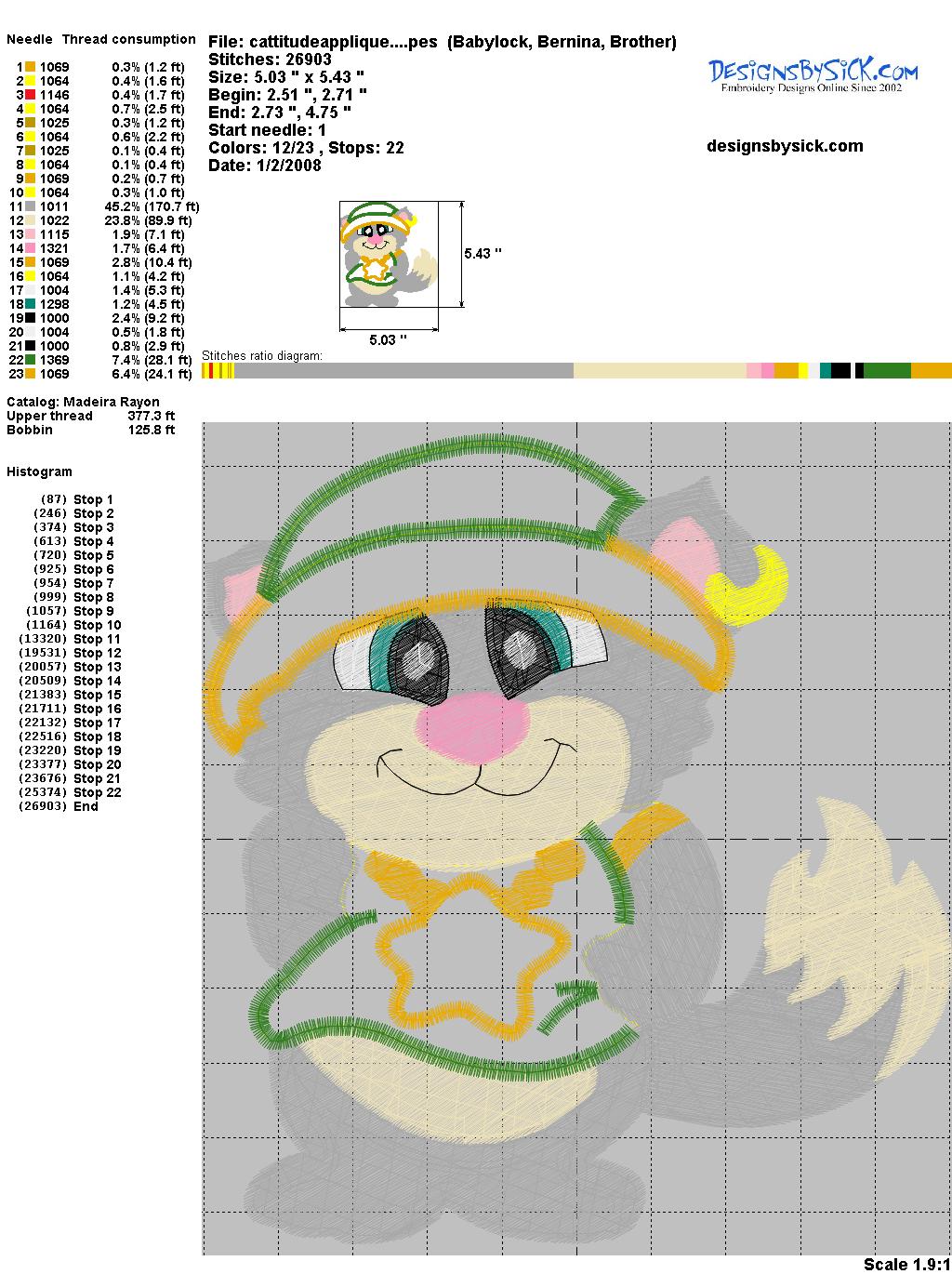Click the gray segment in stitches ratio bar

[x=403, y=371]
